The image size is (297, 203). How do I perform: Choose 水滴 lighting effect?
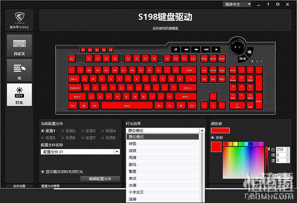[x=163, y=185]
